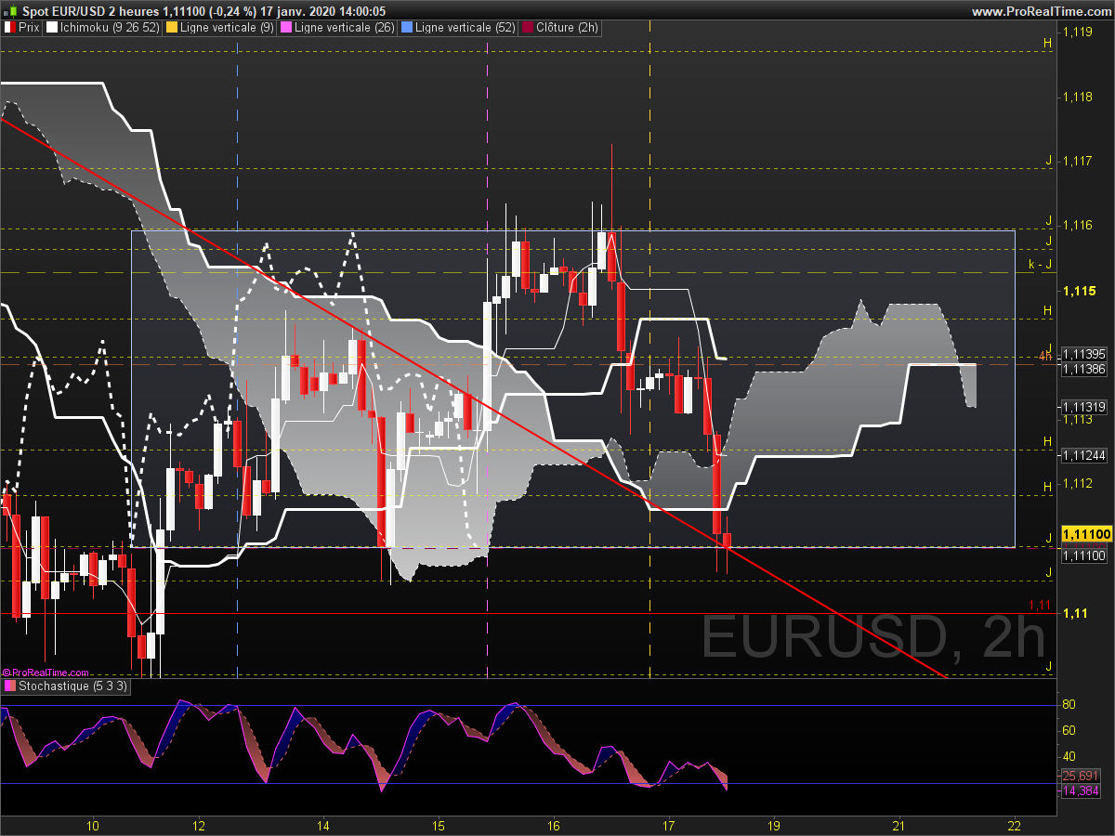Click date 17 on the time axis
The width and height of the screenshot is (1115, 836).
[669, 825]
